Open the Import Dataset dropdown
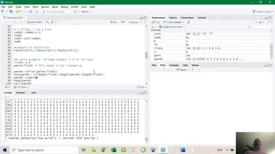This screenshot has height=154, width=275. tap(173, 22)
